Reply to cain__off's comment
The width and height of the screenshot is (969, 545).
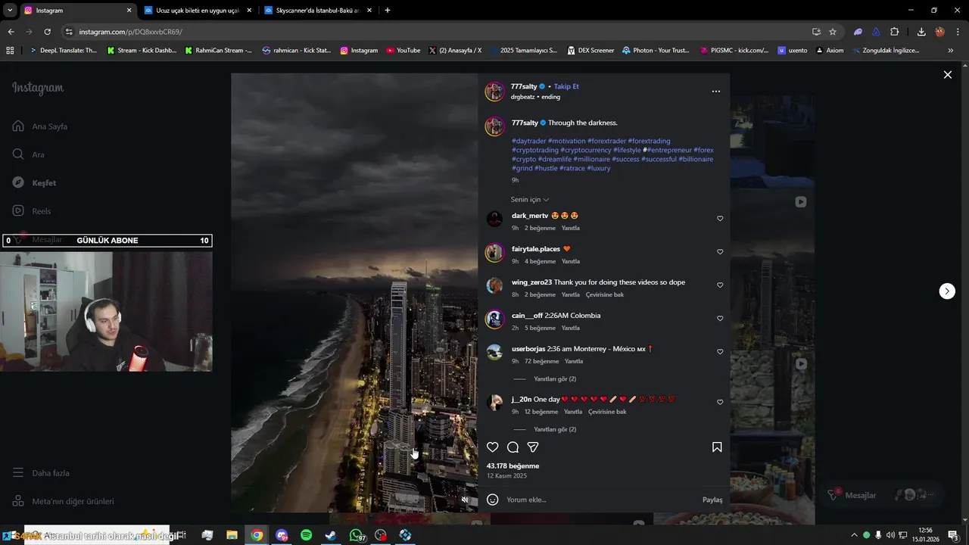tap(570, 329)
